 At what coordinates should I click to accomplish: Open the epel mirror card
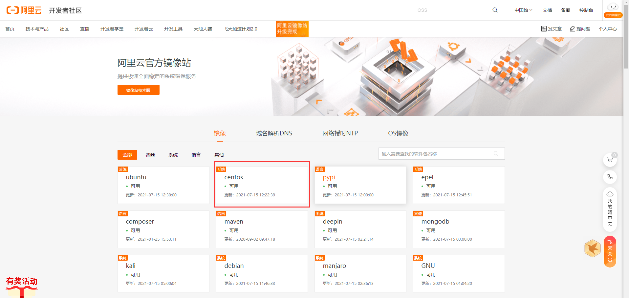(x=459, y=185)
